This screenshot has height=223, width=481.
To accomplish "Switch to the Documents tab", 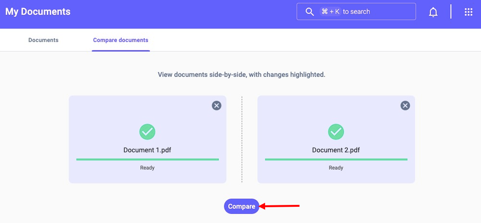I will (x=43, y=40).
